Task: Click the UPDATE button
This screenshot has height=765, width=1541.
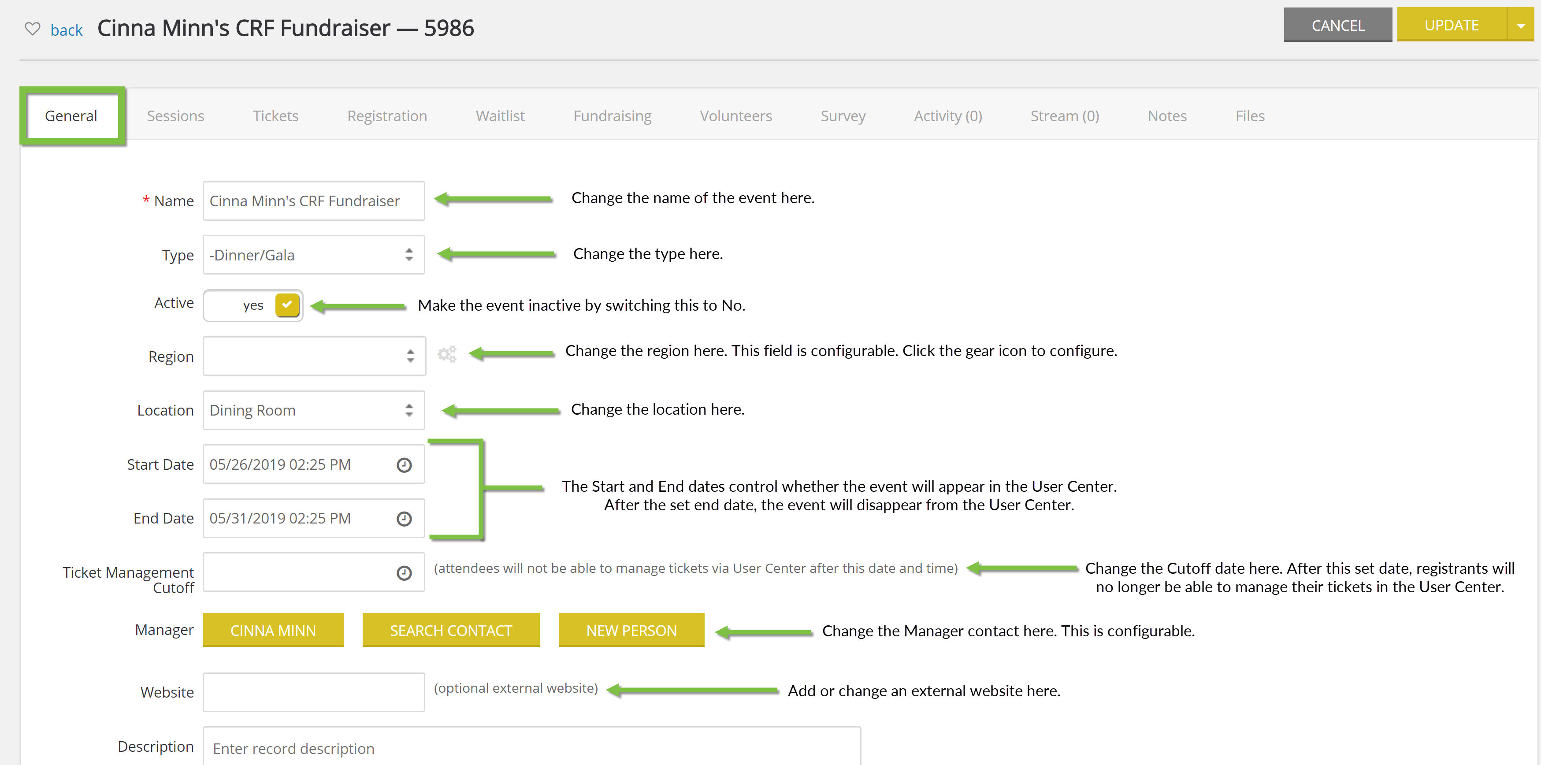Action: (1451, 25)
